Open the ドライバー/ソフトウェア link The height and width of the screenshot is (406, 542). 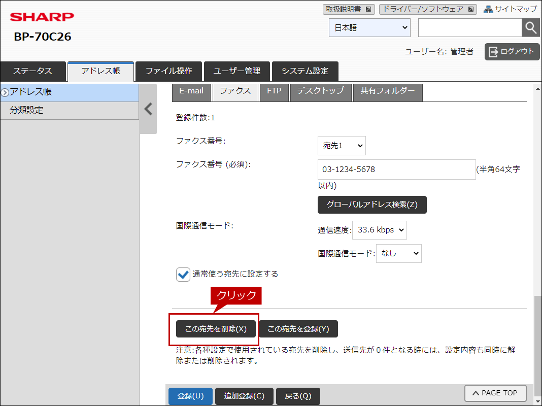point(427,9)
